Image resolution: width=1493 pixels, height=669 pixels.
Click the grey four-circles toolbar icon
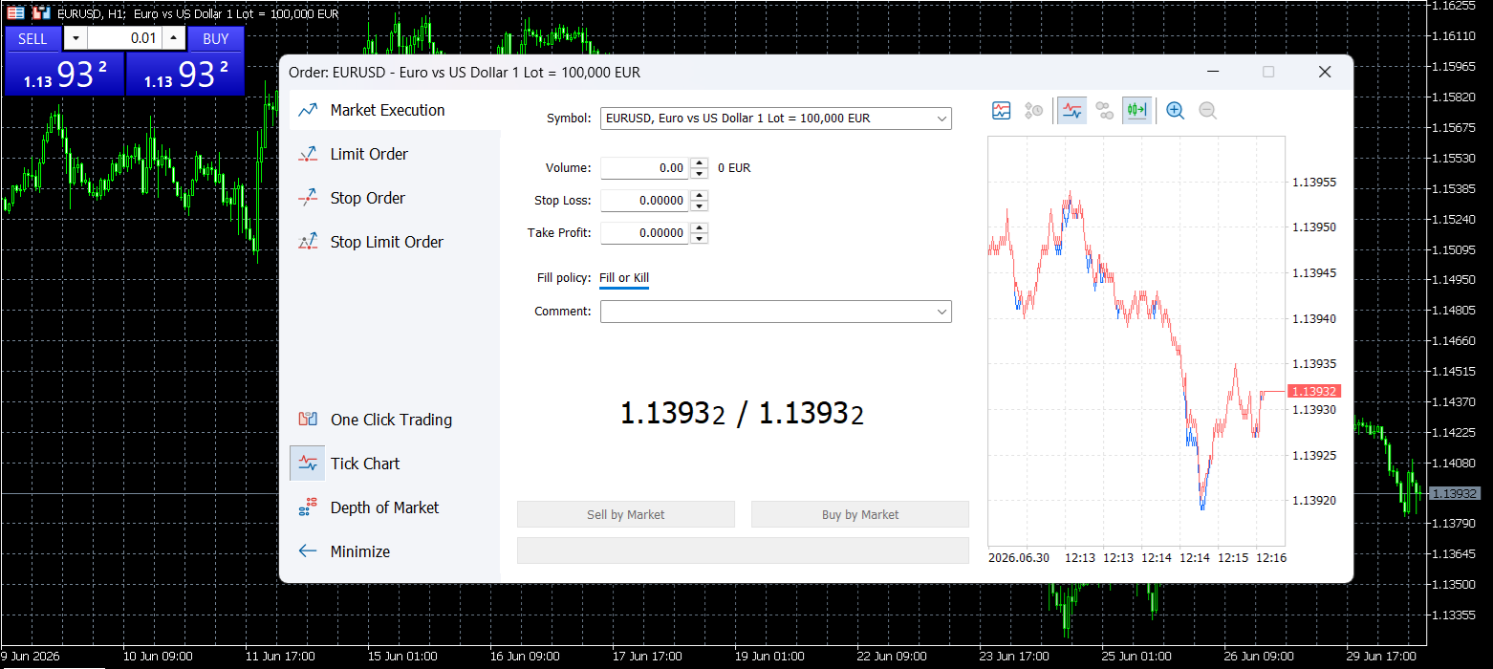point(1104,110)
